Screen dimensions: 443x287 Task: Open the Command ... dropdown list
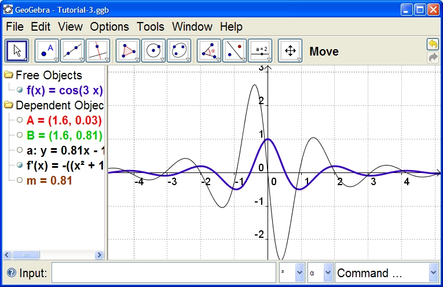[433, 273]
